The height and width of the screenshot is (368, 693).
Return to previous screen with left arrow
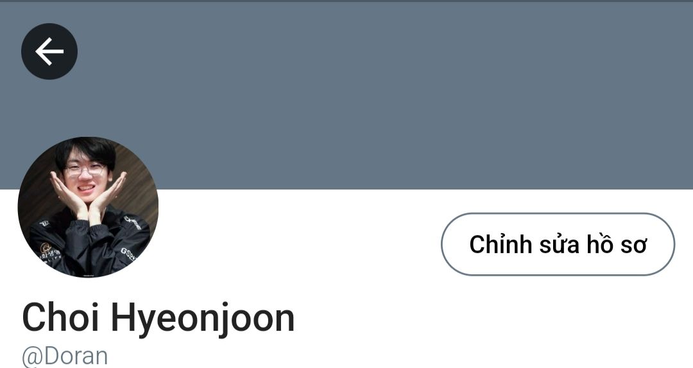49,51
